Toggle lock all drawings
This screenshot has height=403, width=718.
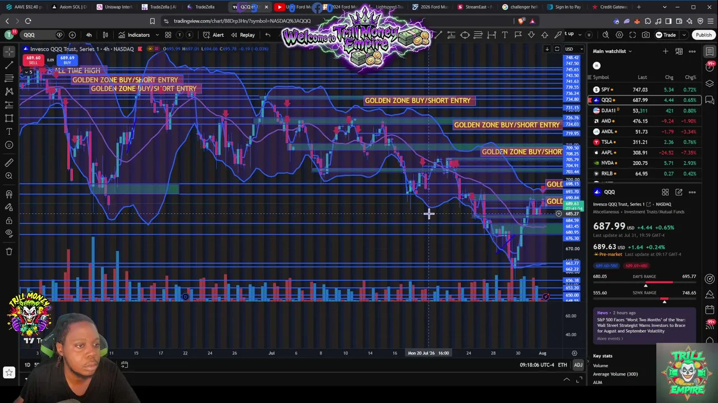[9, 221]
